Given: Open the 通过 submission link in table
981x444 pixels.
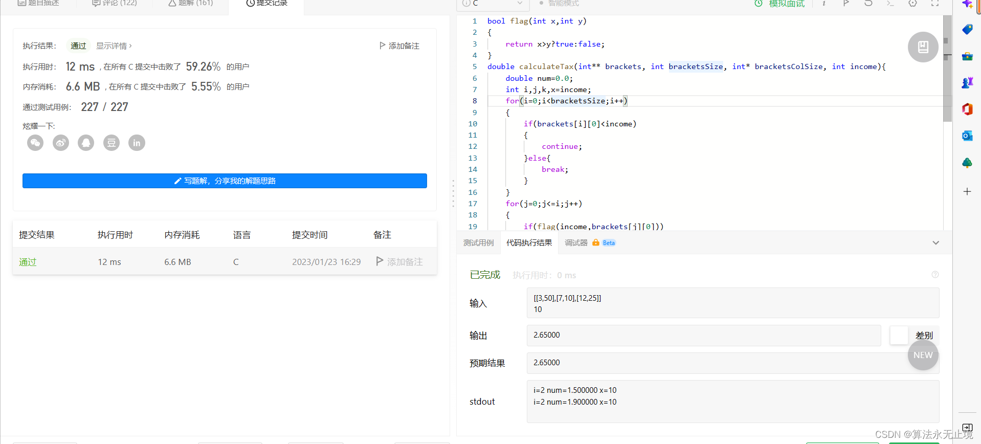Looking at the screenshot, I should pyautogui.click(x=28, y=262).
